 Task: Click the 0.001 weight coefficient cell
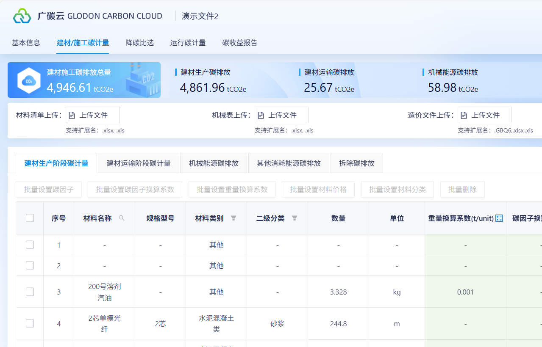(465, 292)
